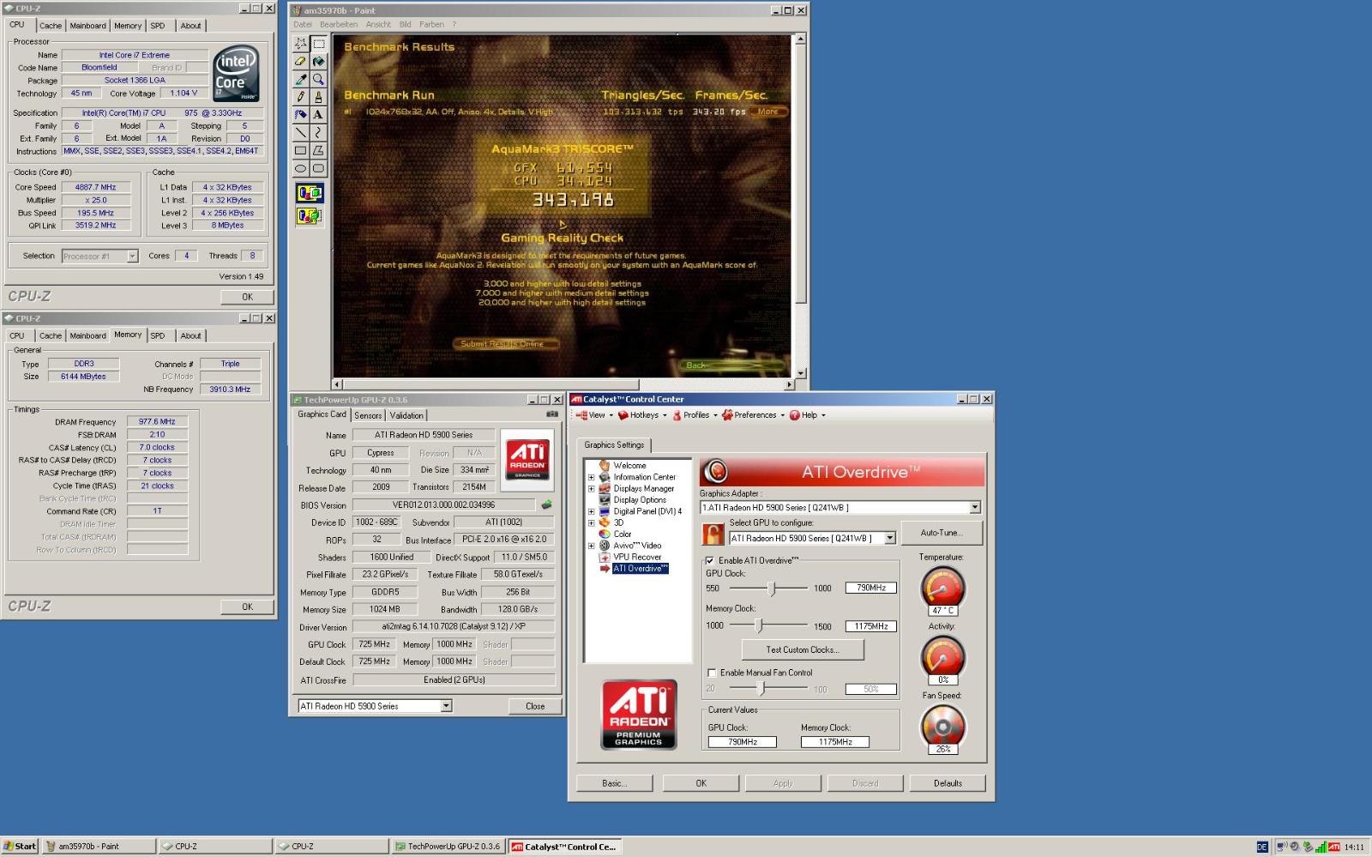Pick the Text tool (letter A)
Screen dimensions: 1372x857
tap(318, 114)
